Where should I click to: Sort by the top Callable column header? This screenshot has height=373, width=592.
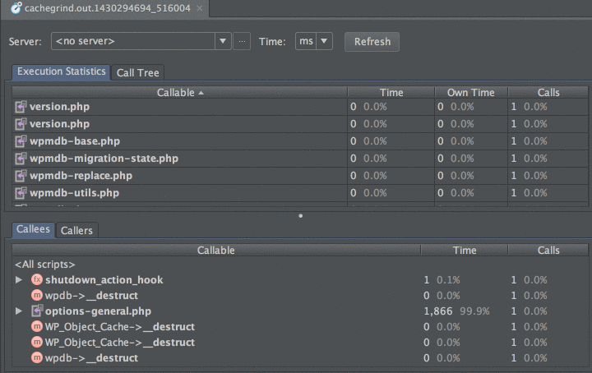[x=180, y=92]
